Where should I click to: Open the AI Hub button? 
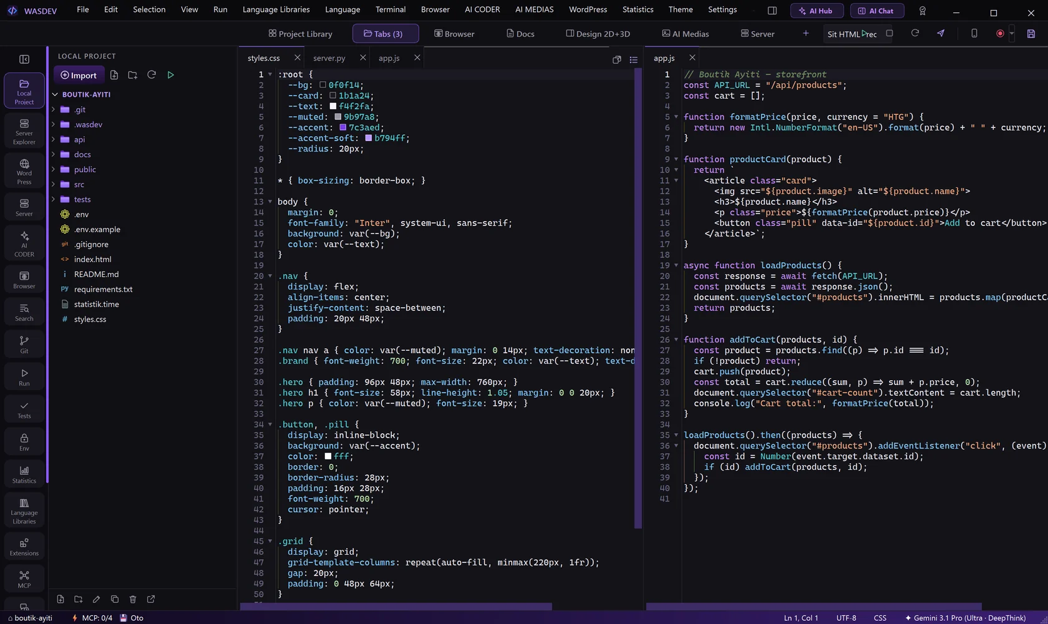click(x=817, y=11)
